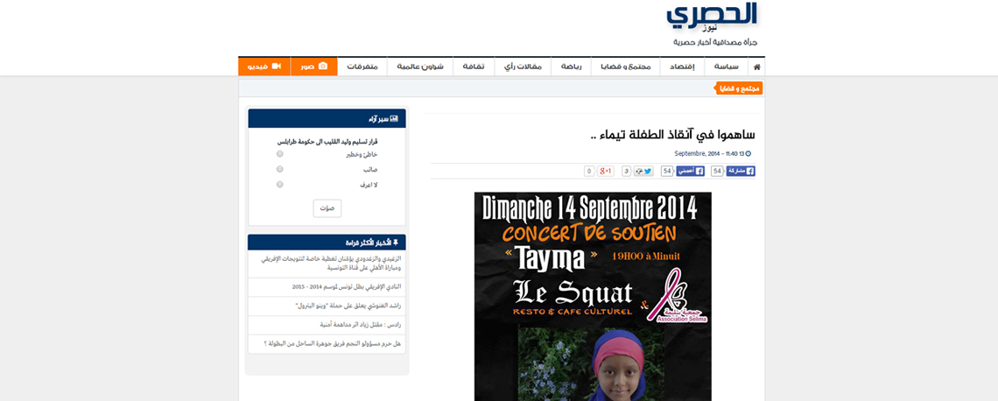Click the Google plus count showing 0
The width and height of the screenshot is (998, 401).
pyautogui.click(x=589, y=172)
